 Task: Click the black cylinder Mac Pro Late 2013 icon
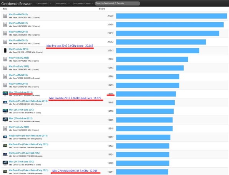coord(5,51)
